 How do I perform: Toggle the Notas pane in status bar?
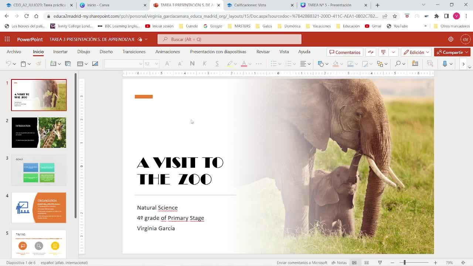point(339,263)
